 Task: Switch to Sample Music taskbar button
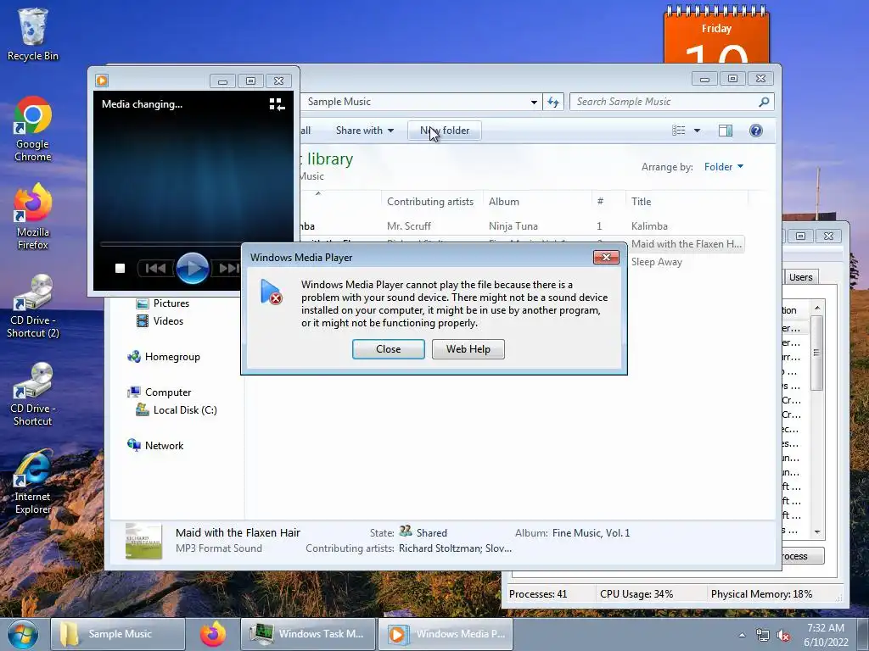click(x=117, y=634)
